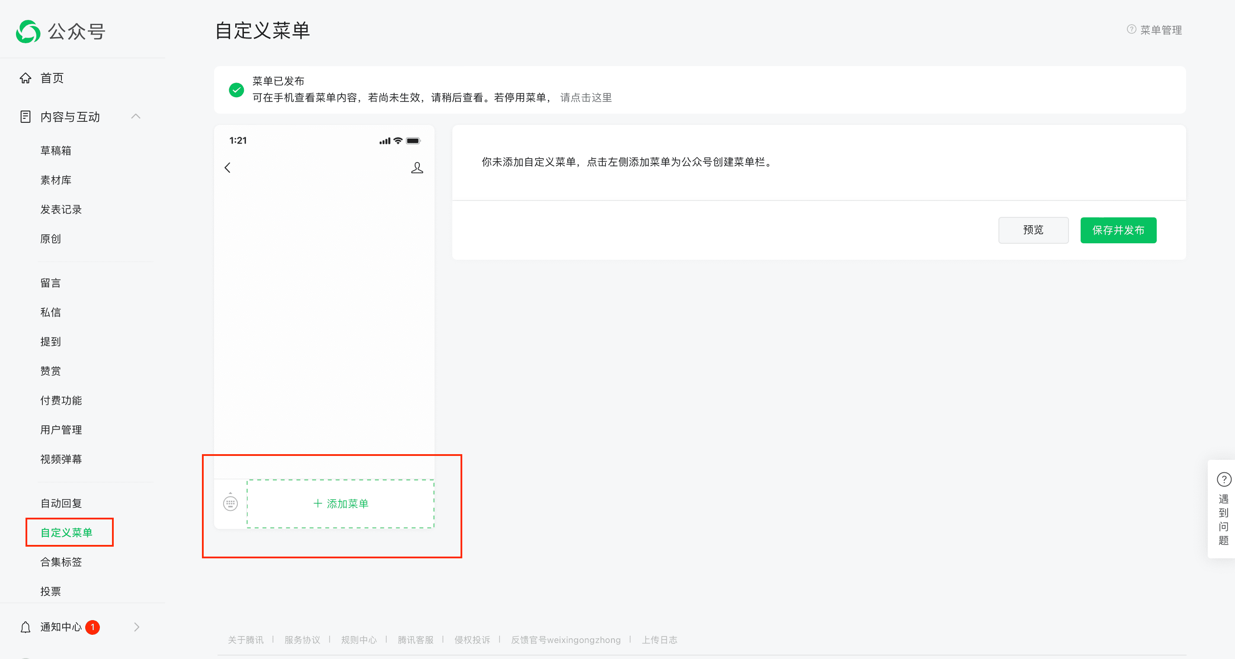Click signal strength icon in phone preview
The height and width of the screenshot is (659, 1235).
point(384,141)
